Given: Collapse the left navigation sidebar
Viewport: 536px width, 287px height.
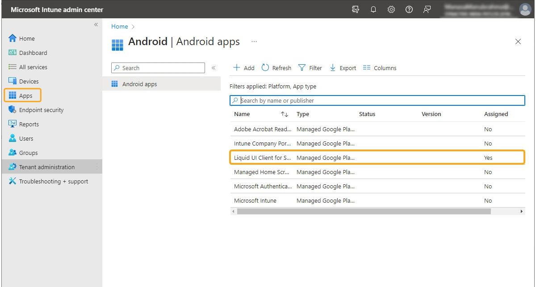Looking at the screenshot, I should [x=96, y=25].
